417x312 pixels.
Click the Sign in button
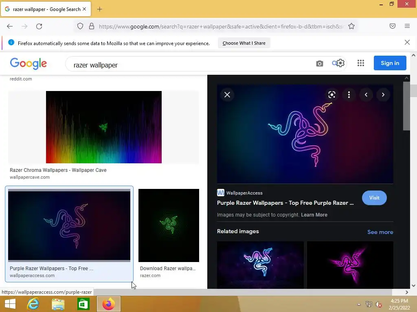390,63
